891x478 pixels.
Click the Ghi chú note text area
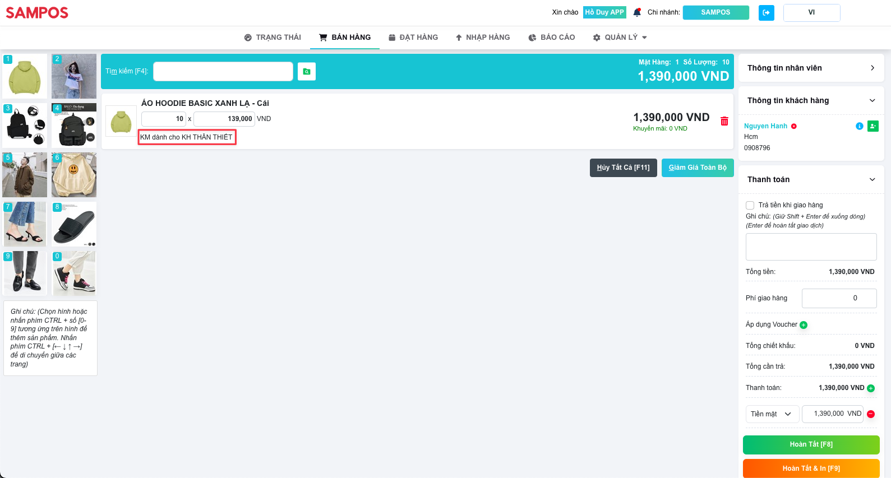point(811,247)
